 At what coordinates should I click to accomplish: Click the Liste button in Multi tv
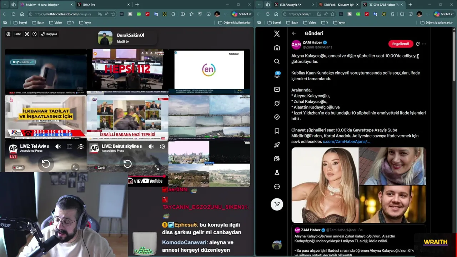coord(17,34)
